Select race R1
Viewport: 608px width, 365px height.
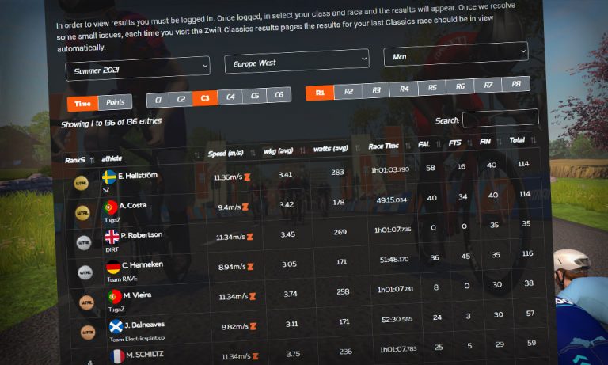coord(320,93)
